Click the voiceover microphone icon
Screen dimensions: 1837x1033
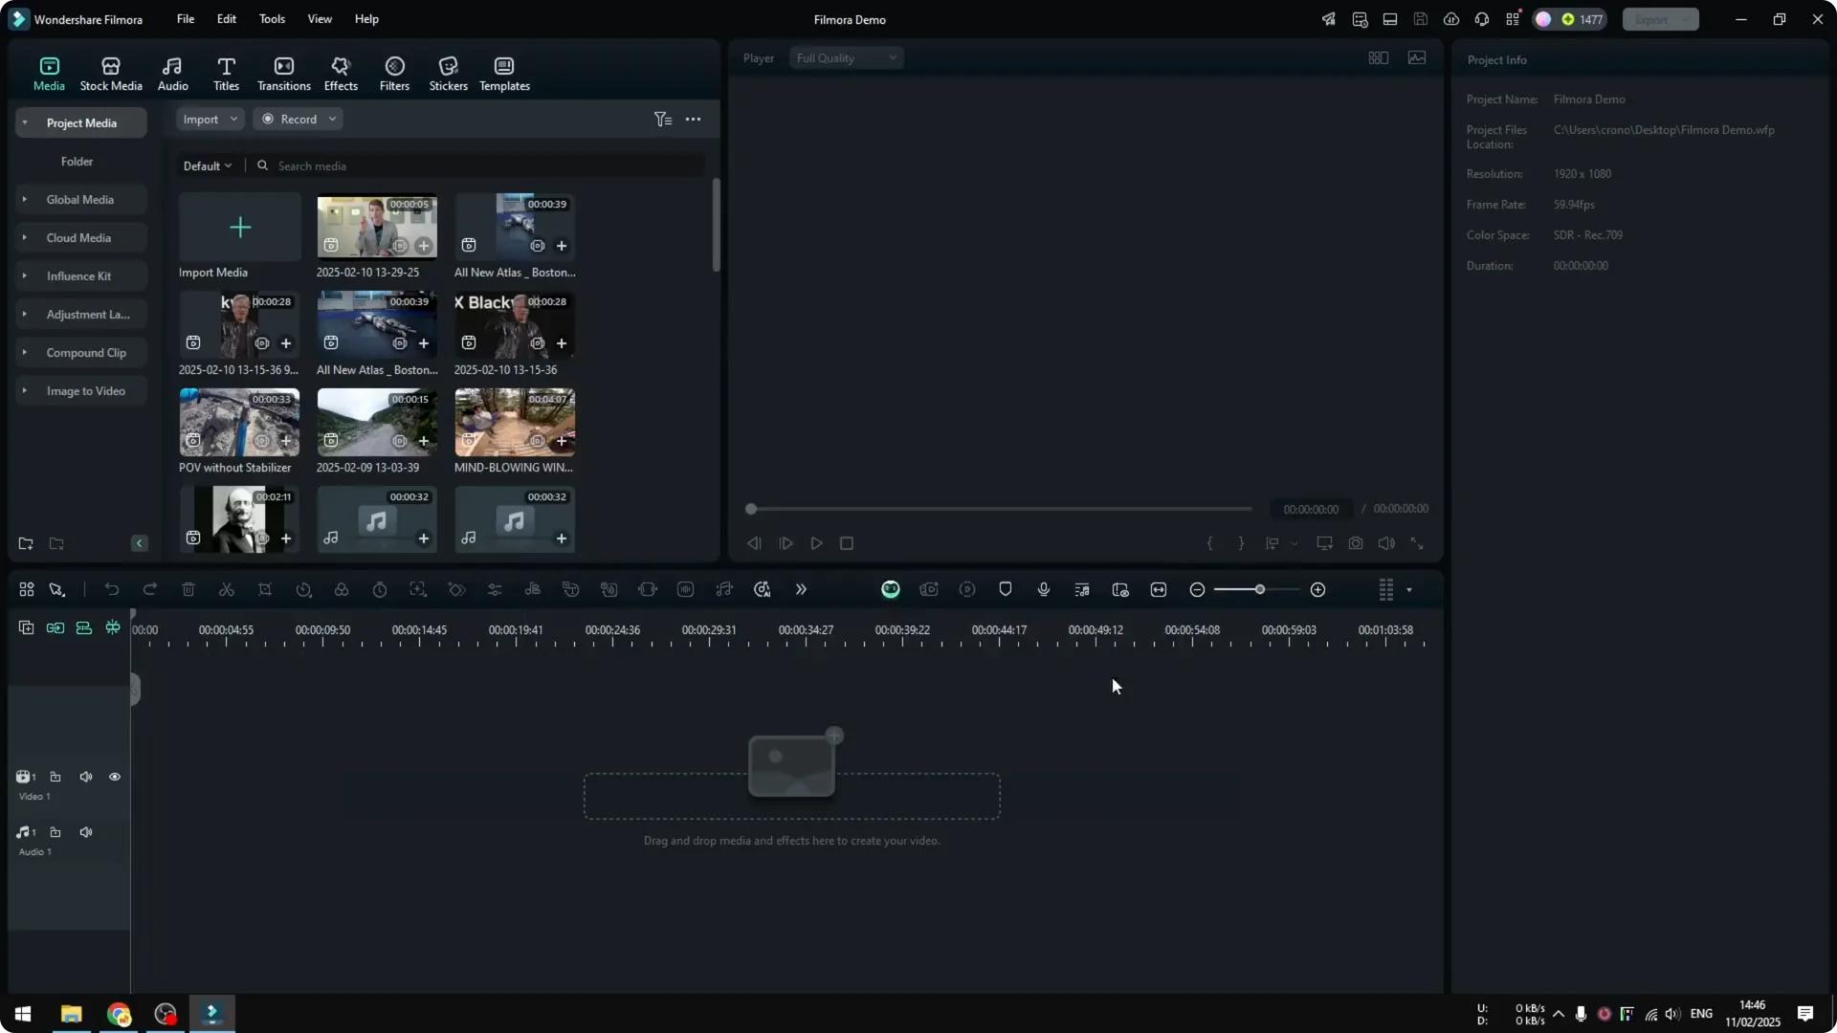[1043, 589]
